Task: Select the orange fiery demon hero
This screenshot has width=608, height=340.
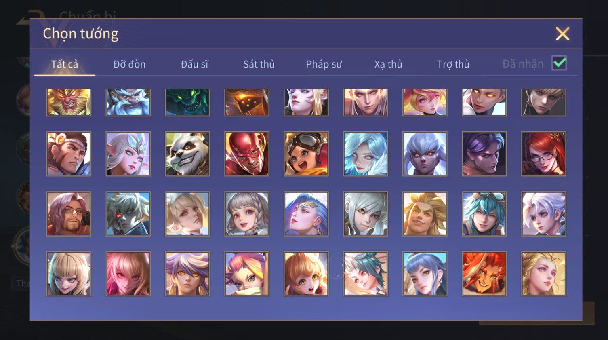Action: pos(484,274)
